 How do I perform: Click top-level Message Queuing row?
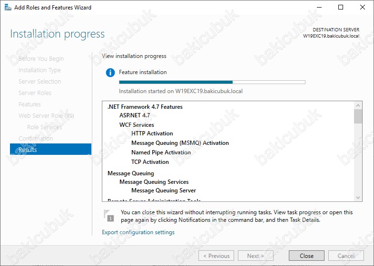(x=131, y=173)
